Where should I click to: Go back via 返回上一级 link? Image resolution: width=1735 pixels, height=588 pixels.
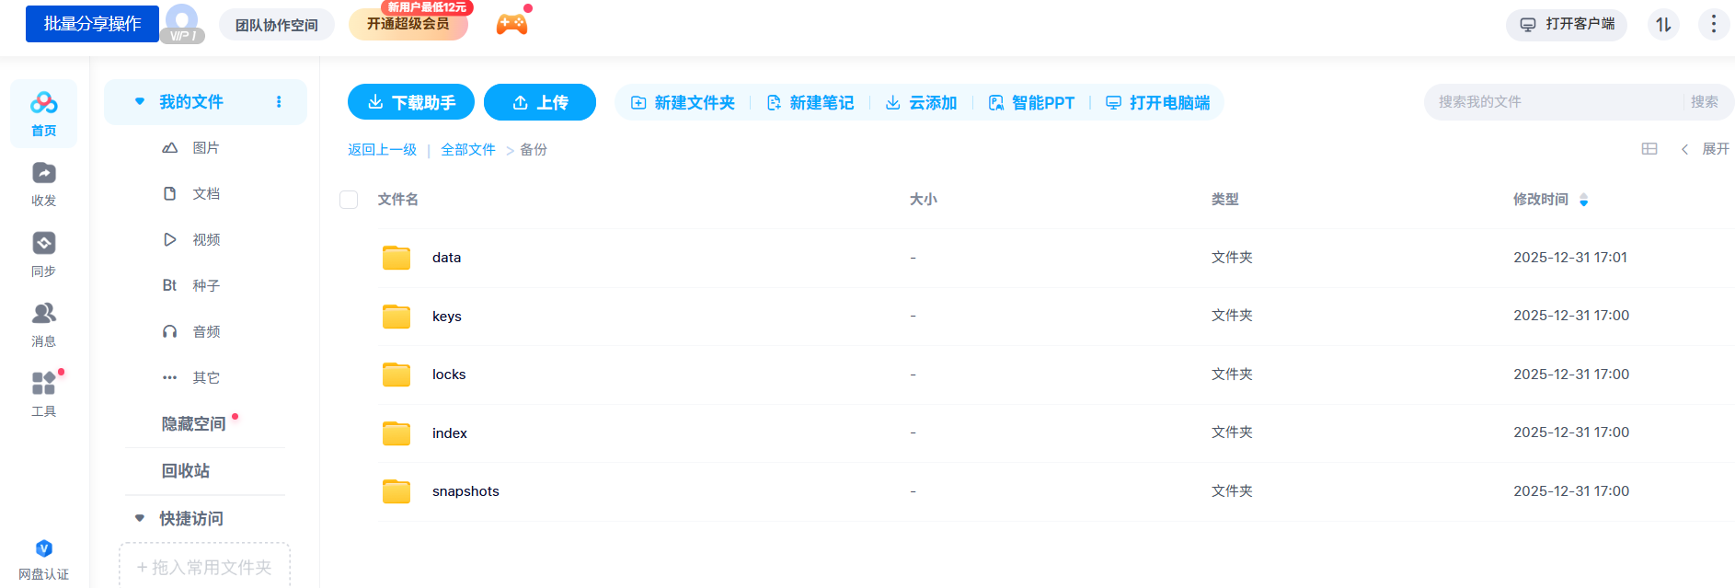tap(382, 150)
